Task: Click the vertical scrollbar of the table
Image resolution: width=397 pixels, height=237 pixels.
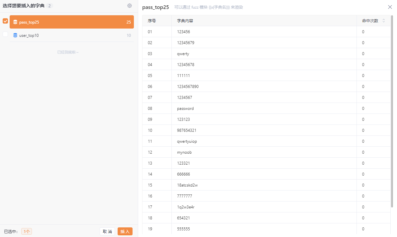Action: [x=392, y=110]
